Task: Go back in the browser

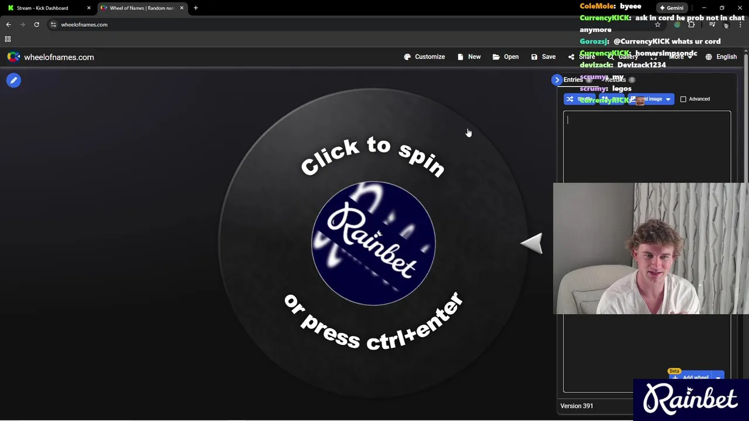Action: (x=8, y=25)
